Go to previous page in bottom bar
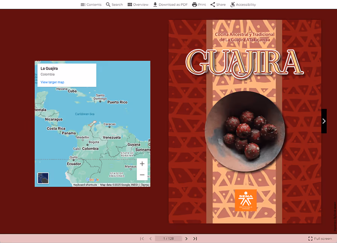 pos(151,238)
